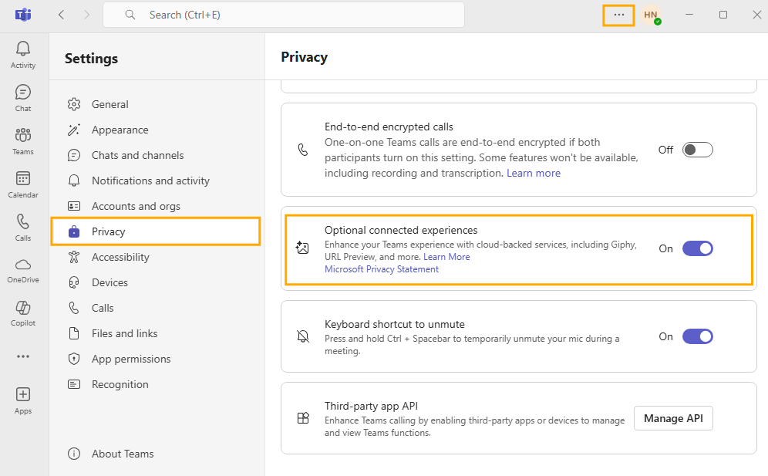The width and height of the screenshot is (768, 476).
Task: Click the Manage API button
Action: pos(673,418)
